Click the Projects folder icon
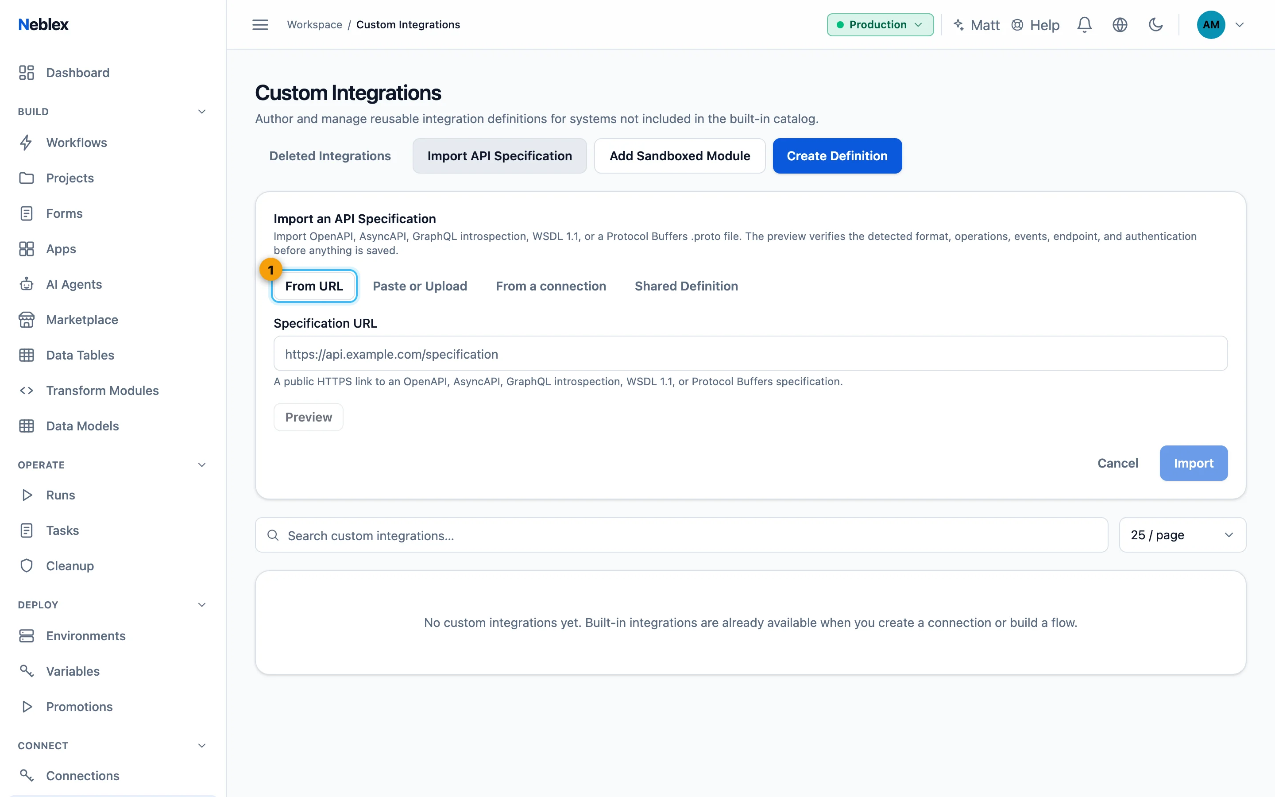The width and height of the screenshot is (1275, 797). 27,178
